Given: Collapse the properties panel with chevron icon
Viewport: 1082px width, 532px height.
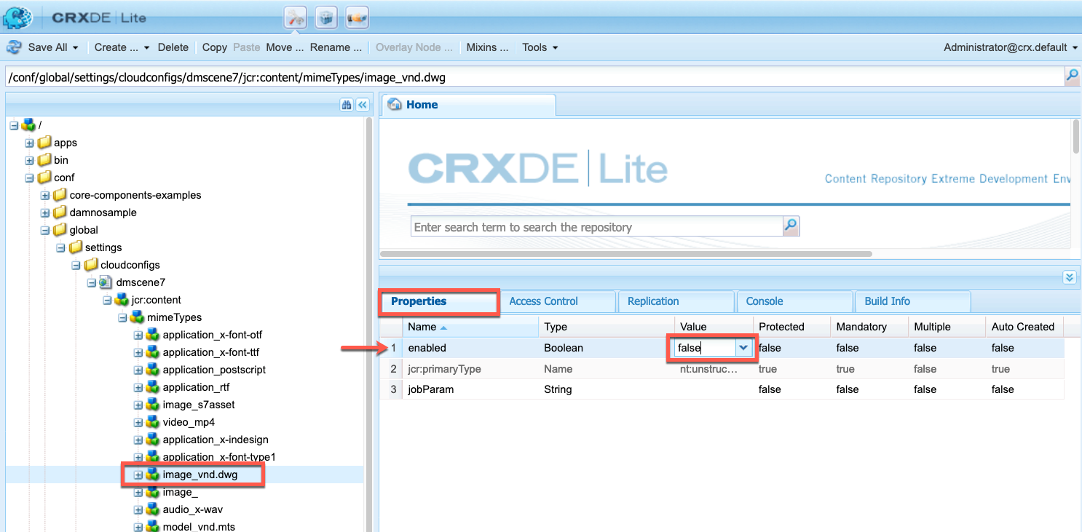Looking at the screenshot, I should pyautogui.click(x=1069, y=277).
